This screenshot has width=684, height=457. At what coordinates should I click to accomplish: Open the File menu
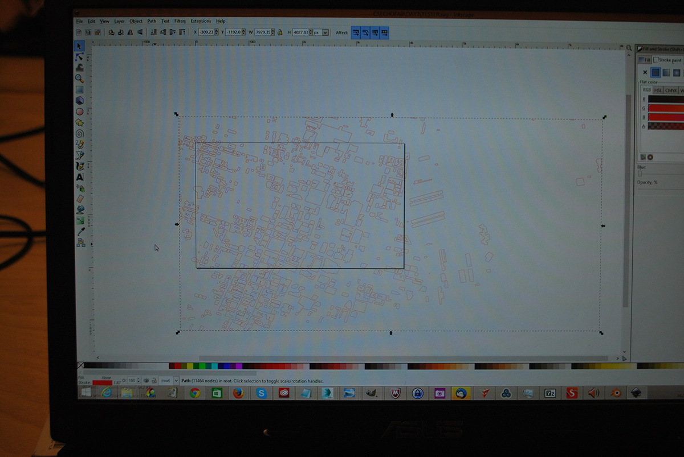(x=80, y=21)
